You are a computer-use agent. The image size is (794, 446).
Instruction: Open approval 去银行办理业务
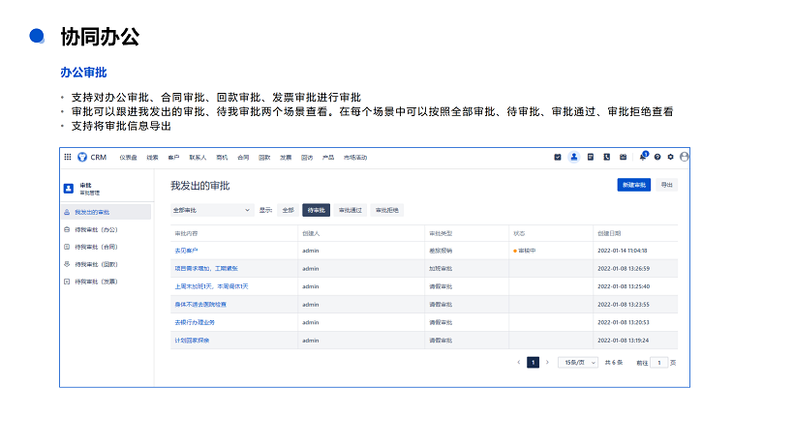(195, 322)
